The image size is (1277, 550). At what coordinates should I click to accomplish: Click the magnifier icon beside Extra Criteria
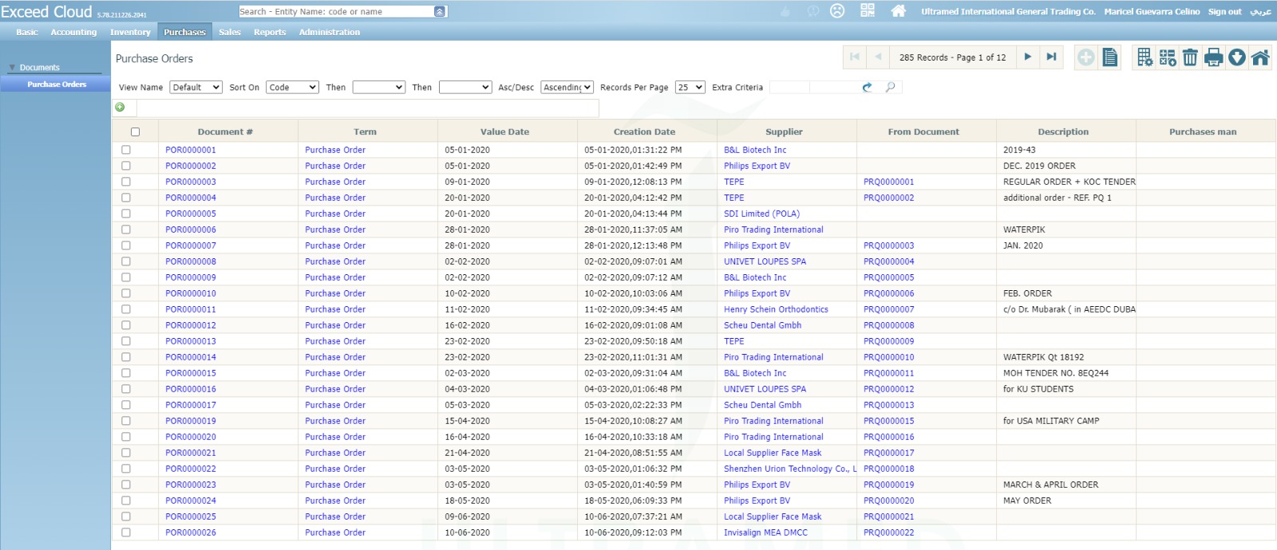[891, 87]
